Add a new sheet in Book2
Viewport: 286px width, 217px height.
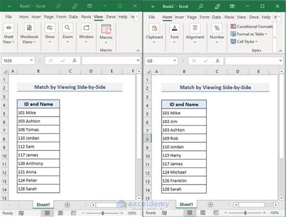(x=211, y=204)
